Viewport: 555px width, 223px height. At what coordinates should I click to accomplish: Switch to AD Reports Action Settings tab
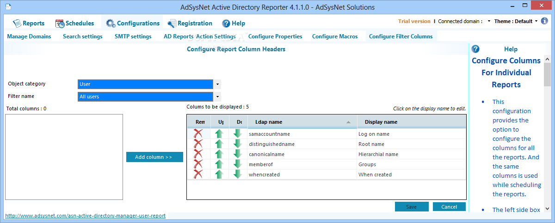pos(200,36)
